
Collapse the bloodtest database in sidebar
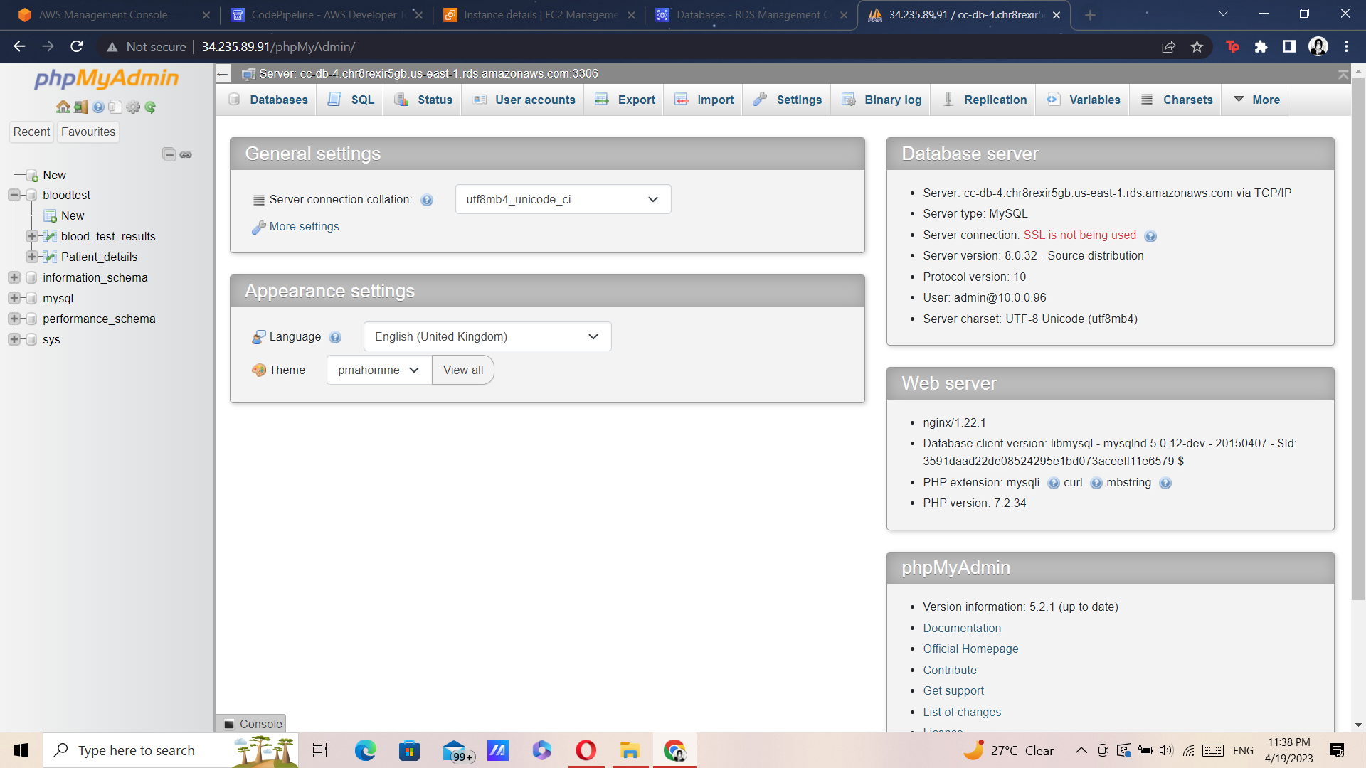pyautogui.click(x=14, y=195)
